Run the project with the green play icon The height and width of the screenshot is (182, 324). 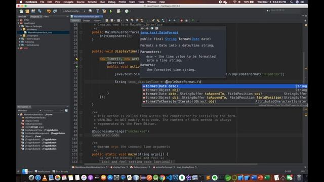(x=110, y=11)
